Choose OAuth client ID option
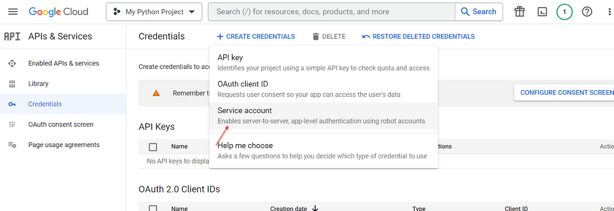 point(323,89)
